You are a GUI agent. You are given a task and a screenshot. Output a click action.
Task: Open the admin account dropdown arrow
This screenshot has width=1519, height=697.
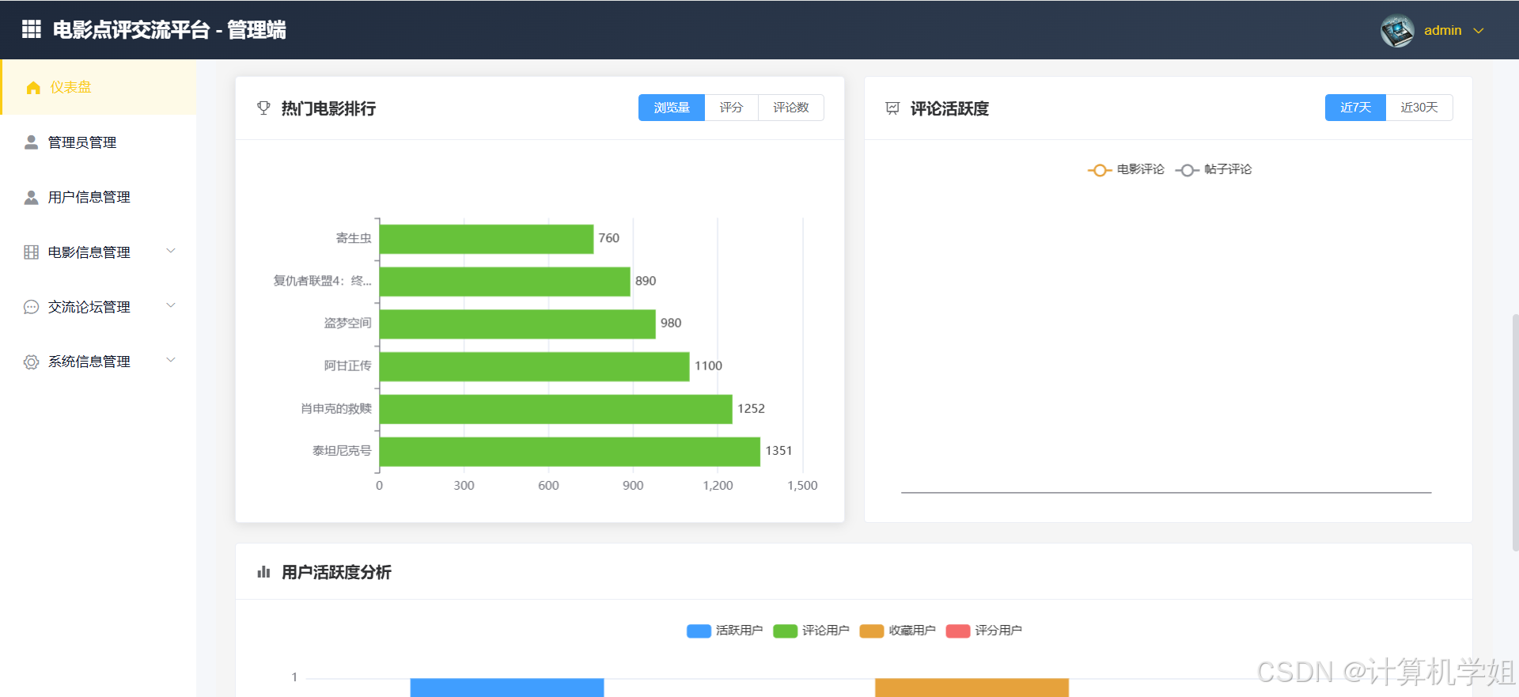click(1479, 31)
